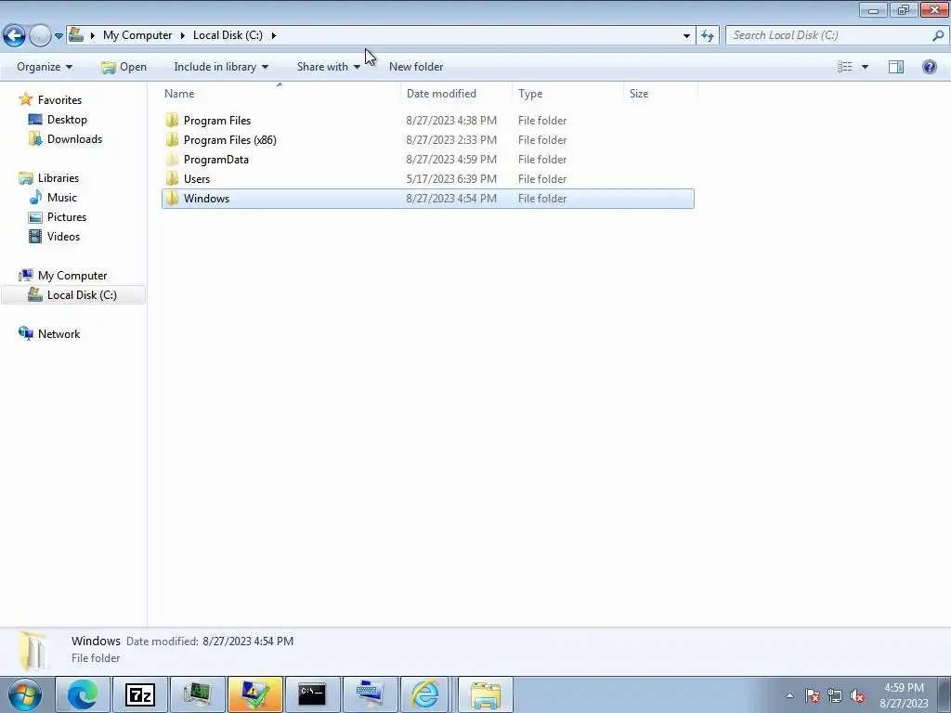The height and width of the screenshot is (713, 951).
Task: Open the Organize menu
Action: point(45,67)
